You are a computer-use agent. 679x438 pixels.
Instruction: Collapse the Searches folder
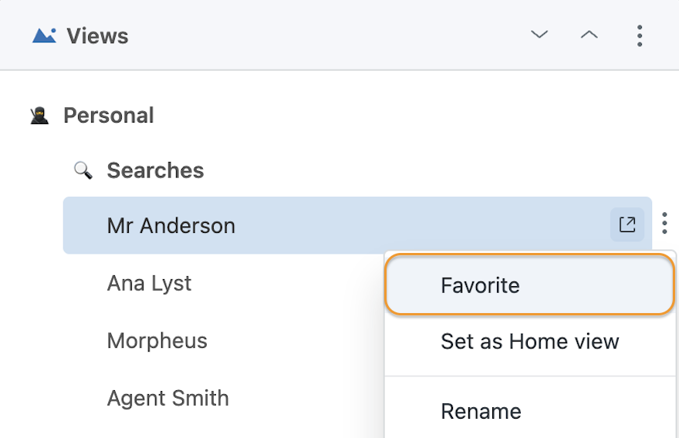pos(155,170)
